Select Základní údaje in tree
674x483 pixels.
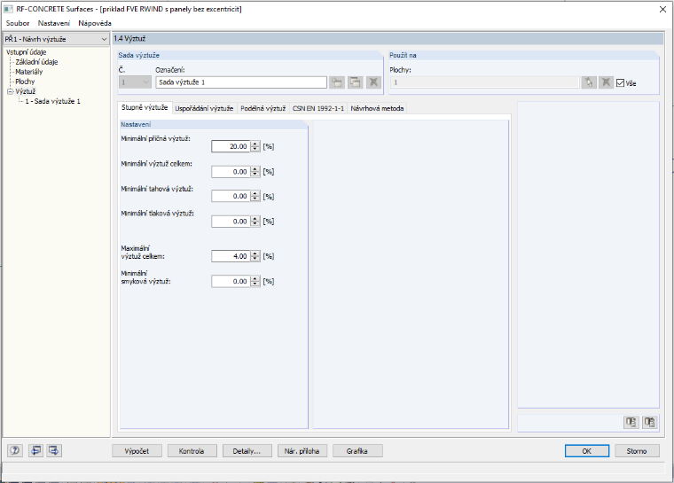pyautogui.click(x=36, y=62)
